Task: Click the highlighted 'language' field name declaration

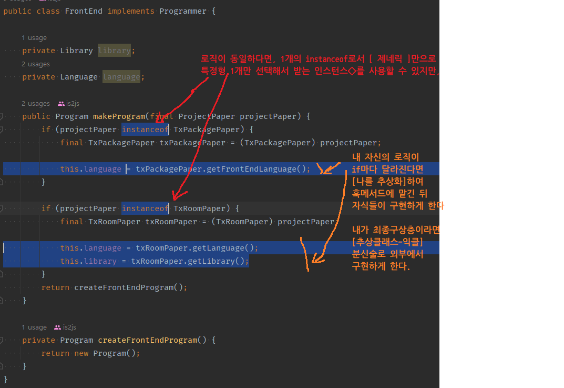Action: pos(121,77)
